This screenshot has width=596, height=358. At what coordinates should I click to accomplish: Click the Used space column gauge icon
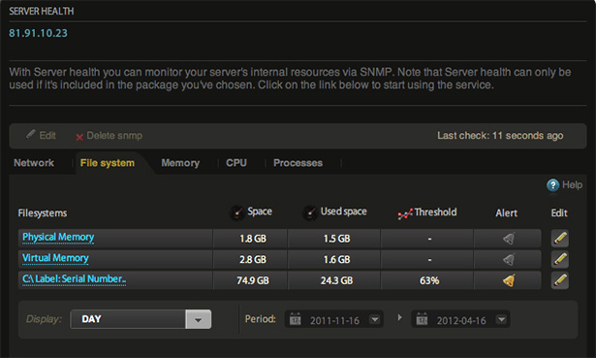310,212
